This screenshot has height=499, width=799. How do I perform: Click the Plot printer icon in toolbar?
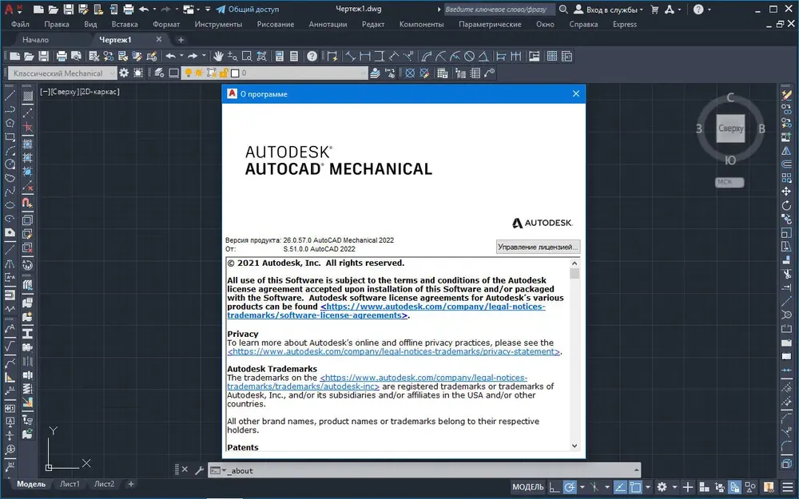click(x=62, y=56)
